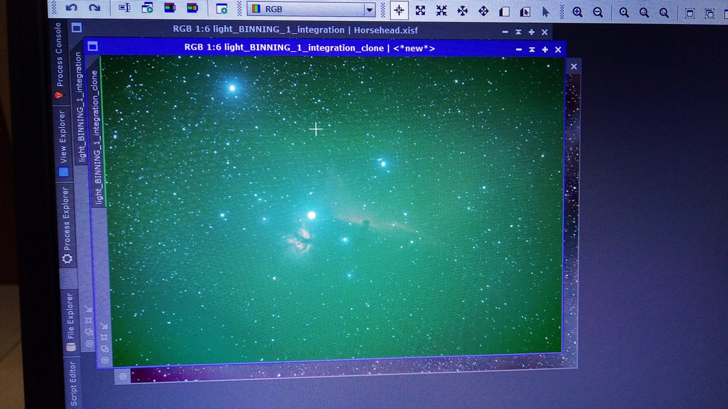Select the crosshair Readout mode tool
Viewport: 728px width, 409px height.
[x=399, y=10]
